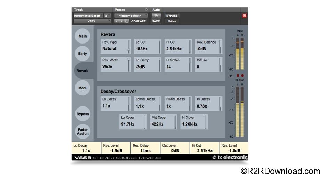
Task: Click the Rev. Delay 14ms fader field
Action: pos(145,148)
